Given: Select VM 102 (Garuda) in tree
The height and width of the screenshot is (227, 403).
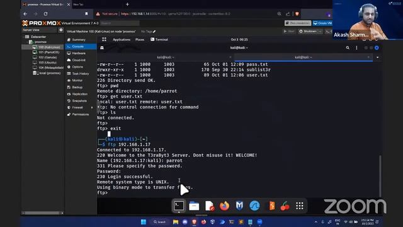Looking at the screenshot, I should (x=48, y=57).
